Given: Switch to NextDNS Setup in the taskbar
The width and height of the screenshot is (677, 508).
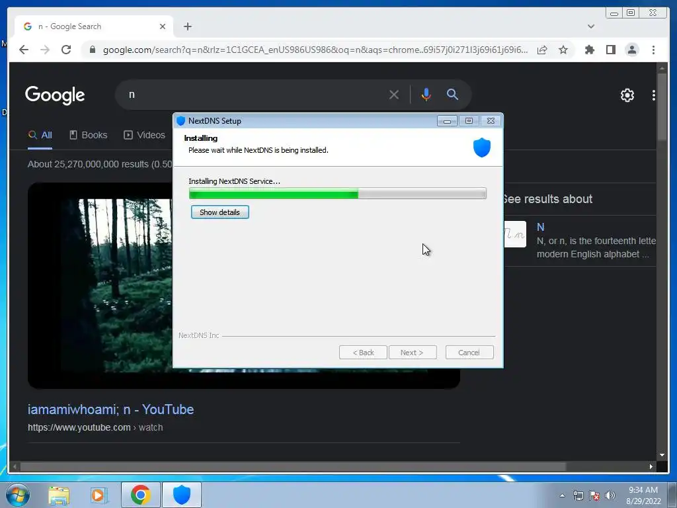Looking at the screenshot, I should (182, 495).
